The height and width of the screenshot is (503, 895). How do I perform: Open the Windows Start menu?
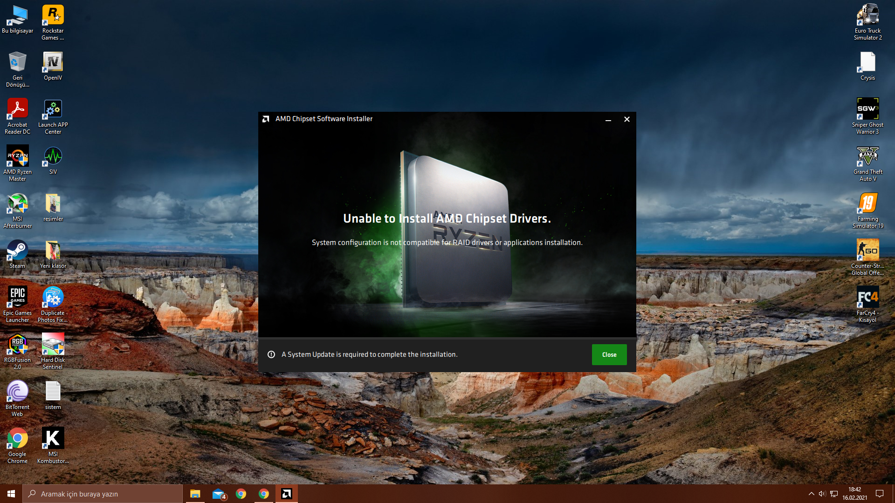[11, 494]
